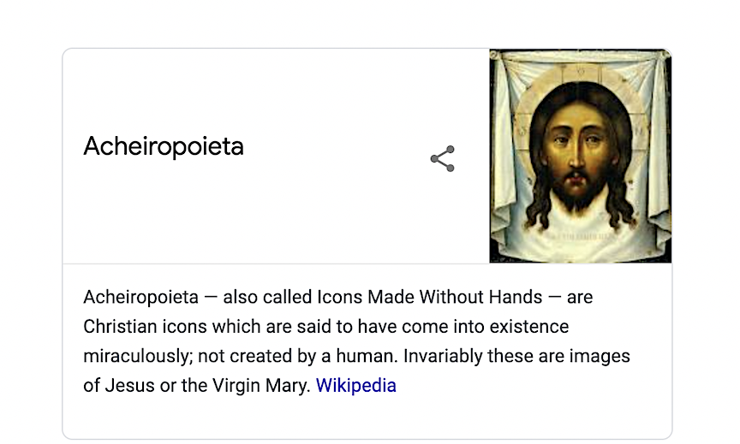Click the share icon
Image resolution: width=740 pixels, height=444 pixels.
coord(442,159)
